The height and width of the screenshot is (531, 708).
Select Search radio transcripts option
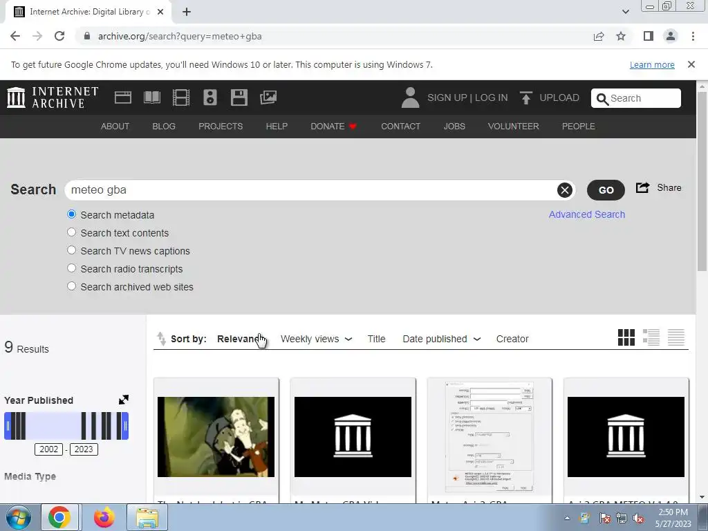[x=71, y=268]
